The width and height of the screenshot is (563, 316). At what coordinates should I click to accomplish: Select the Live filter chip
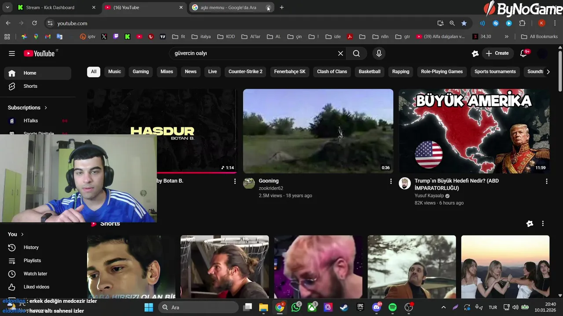pos(212,72)
